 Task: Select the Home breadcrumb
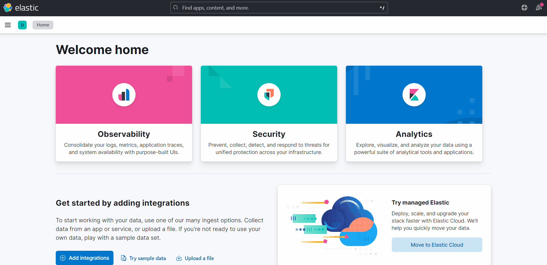43,25
